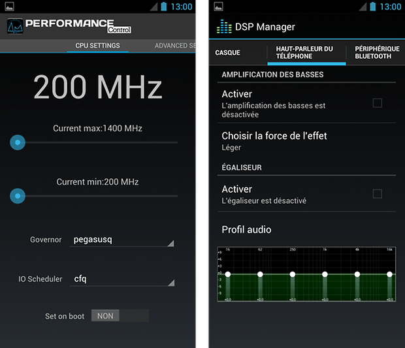Click the 16 Hz equalizer band handle

(228, 274)
